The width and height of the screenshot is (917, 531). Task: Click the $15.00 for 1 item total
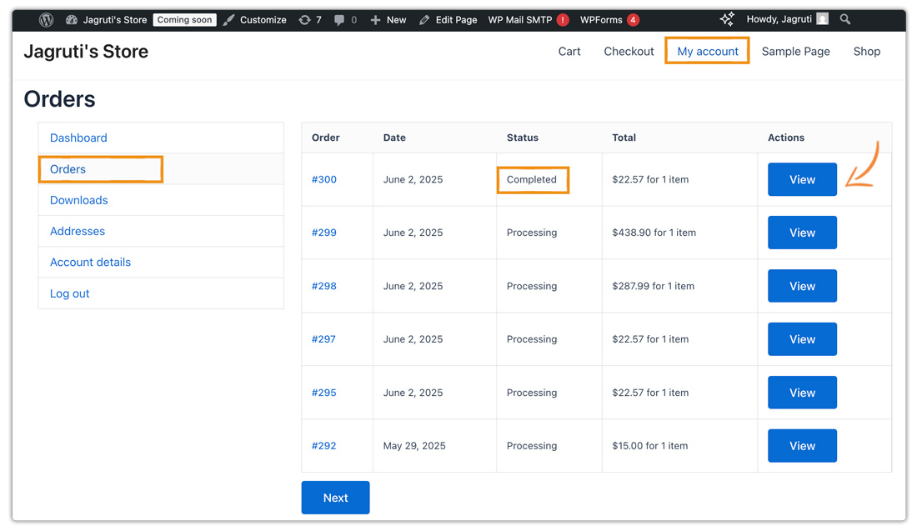point(649,446)
